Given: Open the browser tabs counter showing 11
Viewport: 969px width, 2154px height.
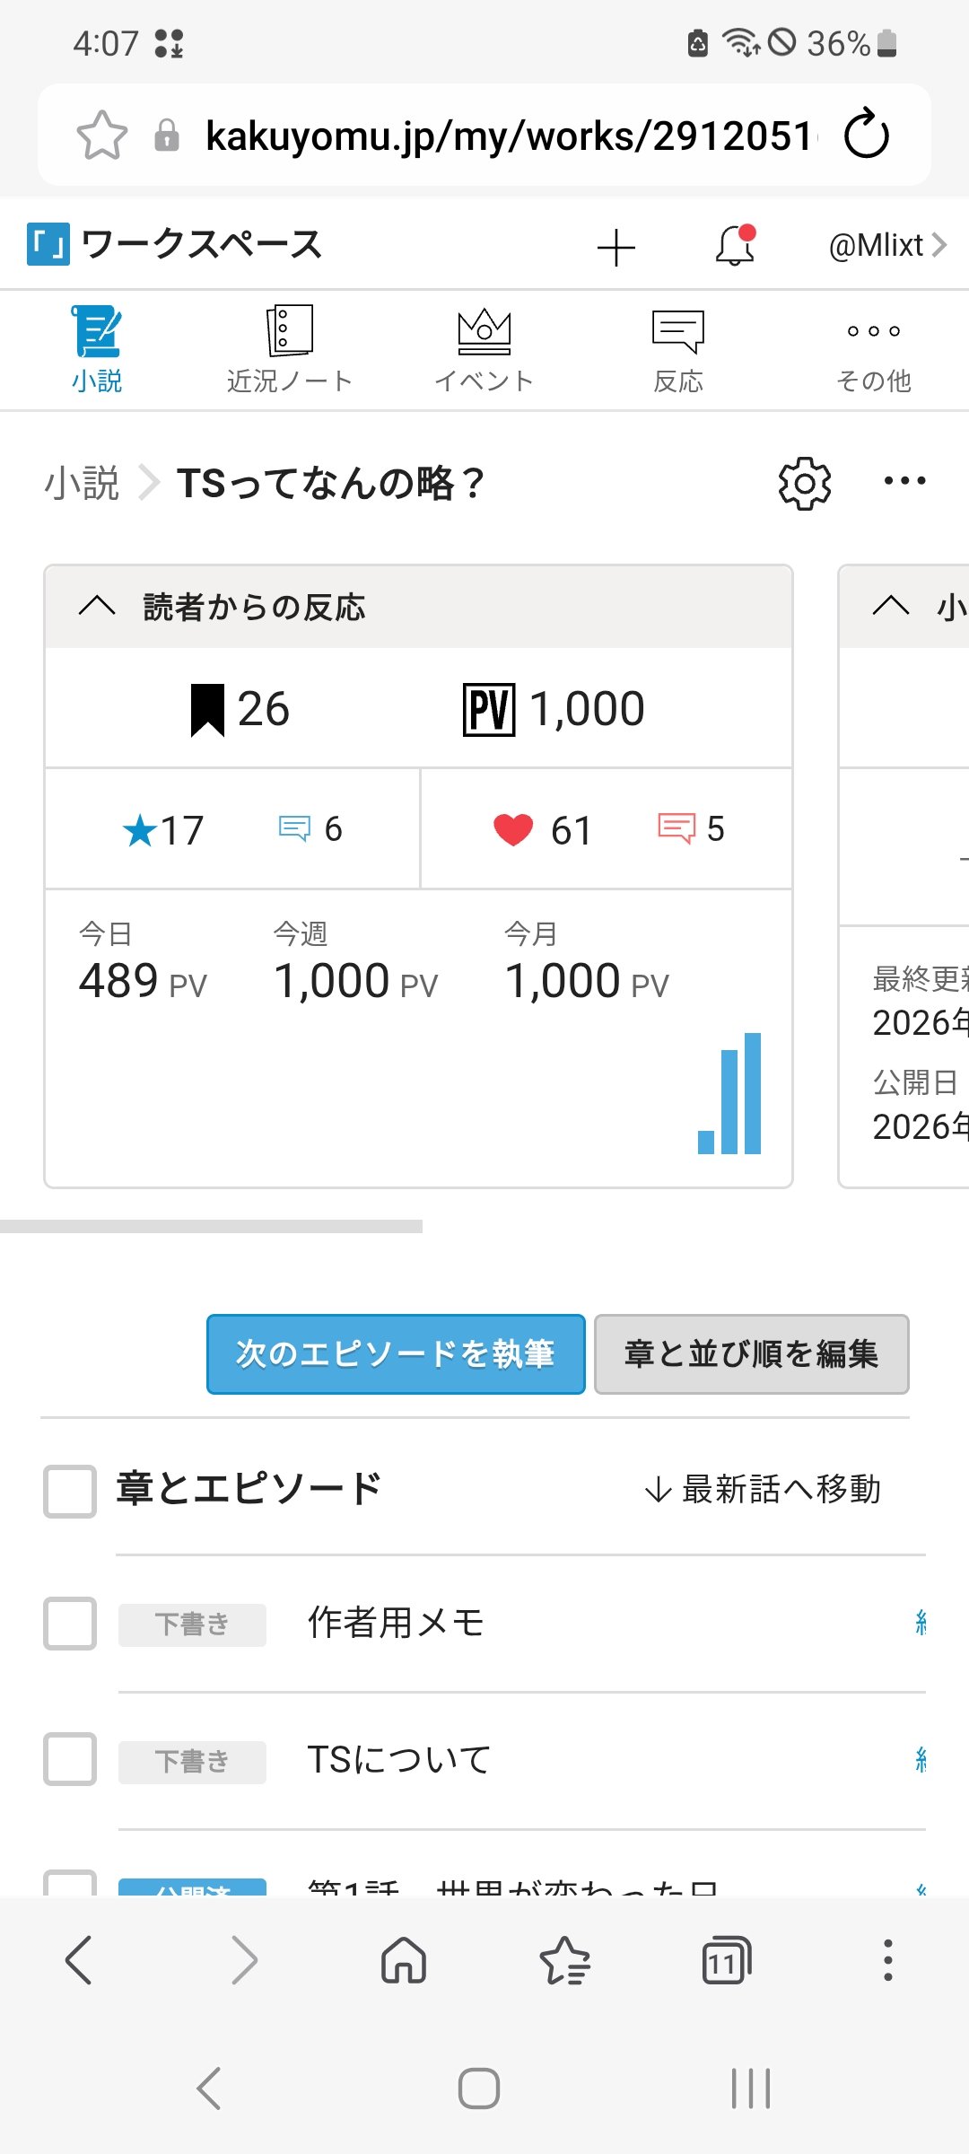Looking at the screenshot, I should click(725, 1960).
